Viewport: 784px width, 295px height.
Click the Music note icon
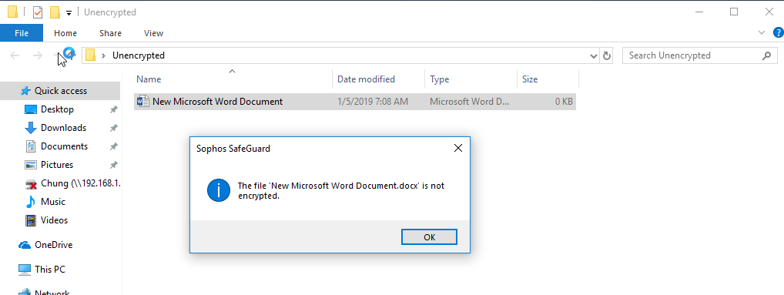coord(31,202)
